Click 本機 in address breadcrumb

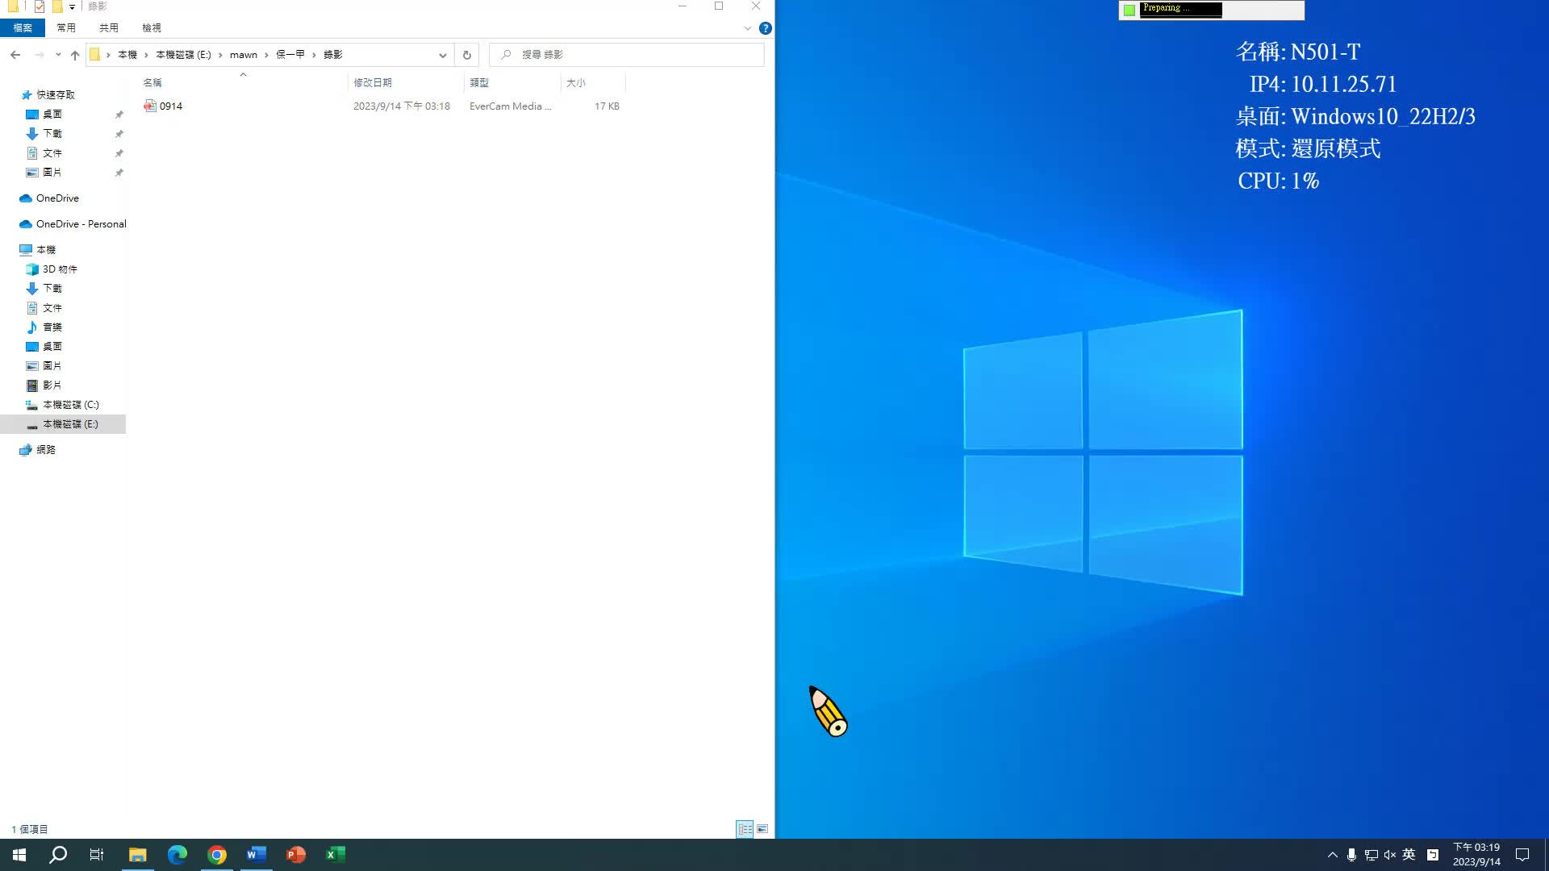pyautogui.click(x=127, y=55)
